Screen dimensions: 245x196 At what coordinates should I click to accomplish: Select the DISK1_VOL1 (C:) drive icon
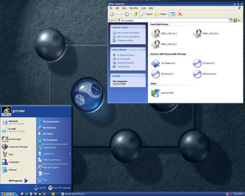coord(156,34)
